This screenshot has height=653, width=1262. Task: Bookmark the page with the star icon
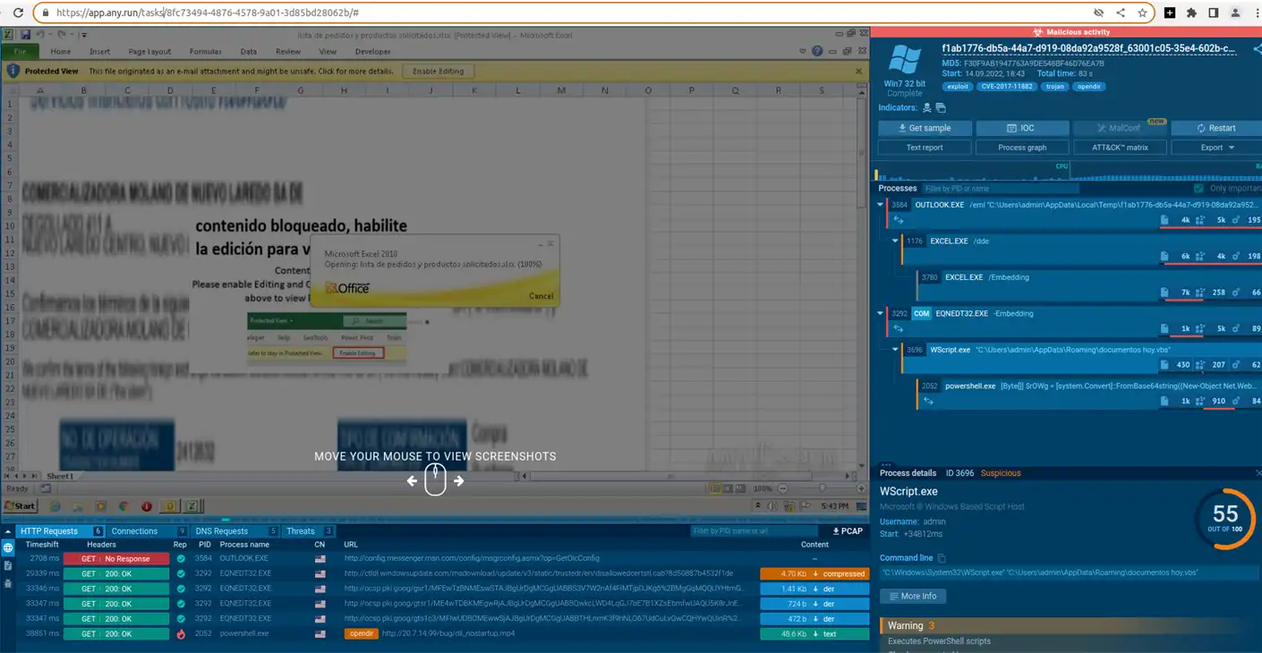(1143, 13)
